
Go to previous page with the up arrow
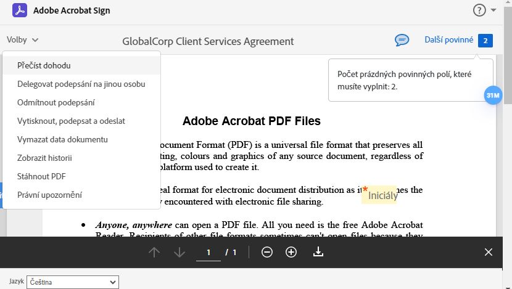[x=154, y=252]
